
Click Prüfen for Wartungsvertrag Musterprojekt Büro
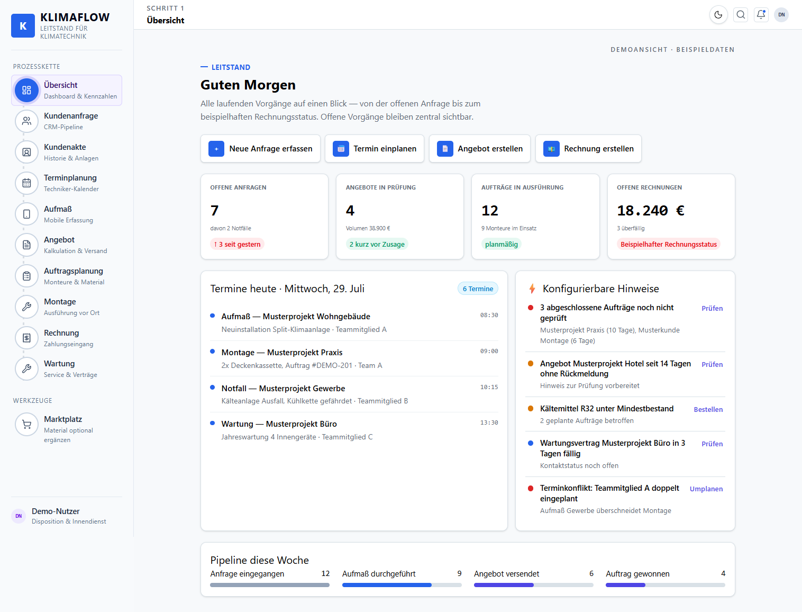712,444
